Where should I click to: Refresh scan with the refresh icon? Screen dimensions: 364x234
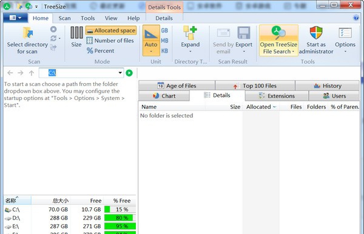(53, 38)
